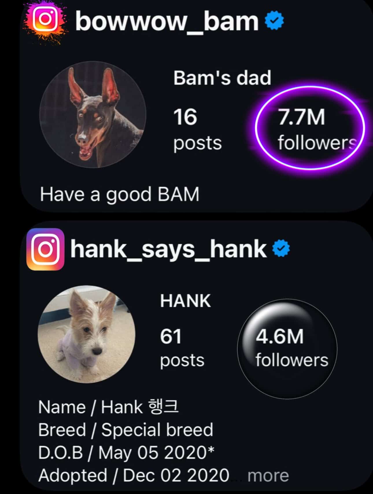Tap the 16 posts count
This screenshot has width=373, height=494.
pos(197,129)
